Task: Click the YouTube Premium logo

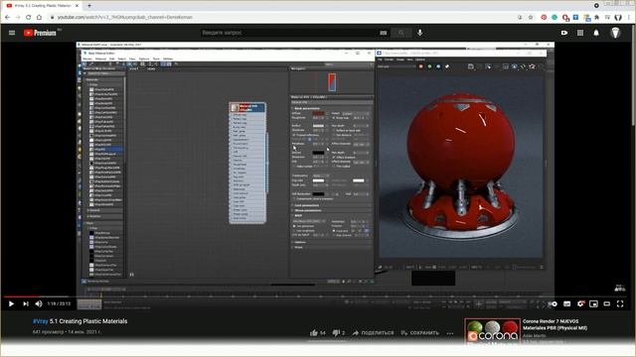Action: 40,33
